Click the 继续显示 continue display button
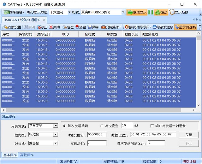Image resolution: width=202 pixels, height=164 pixels. 137,12
